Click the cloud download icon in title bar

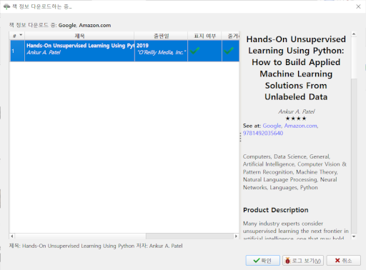(x=6, y=6)
